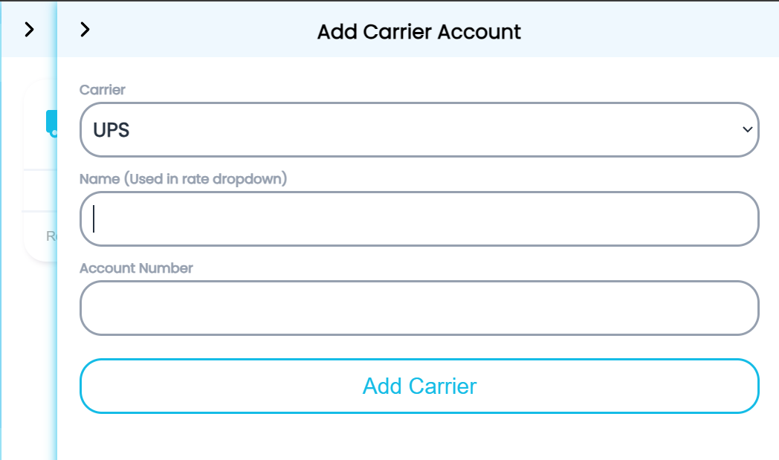Click the 'Add Carrier Account' panel title
This screenshot has height=460, width=779.
coord(418,32)
